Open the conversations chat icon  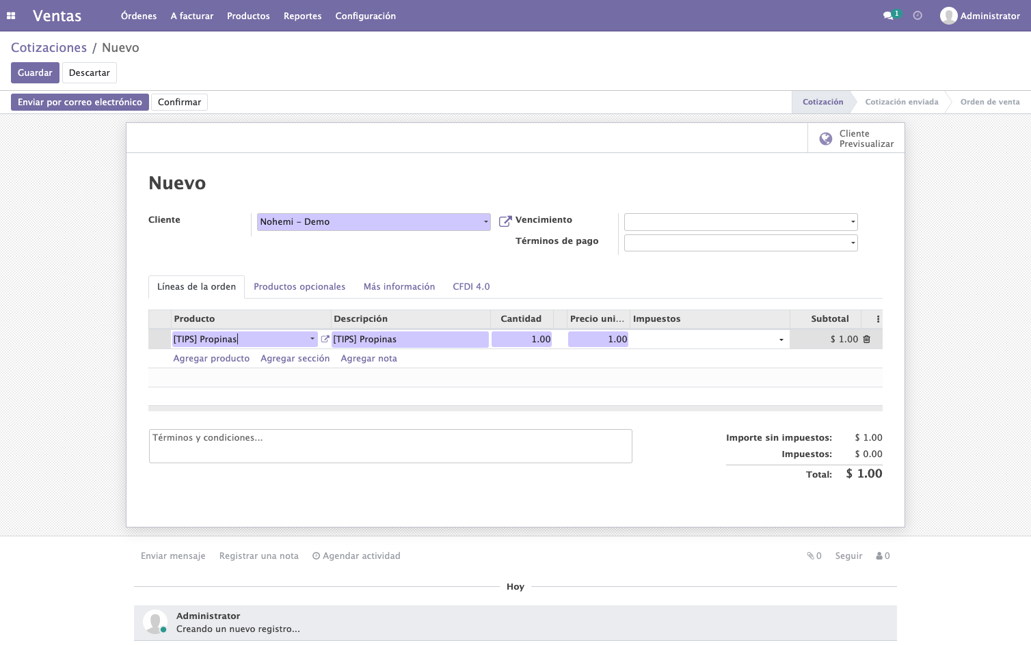888,16
